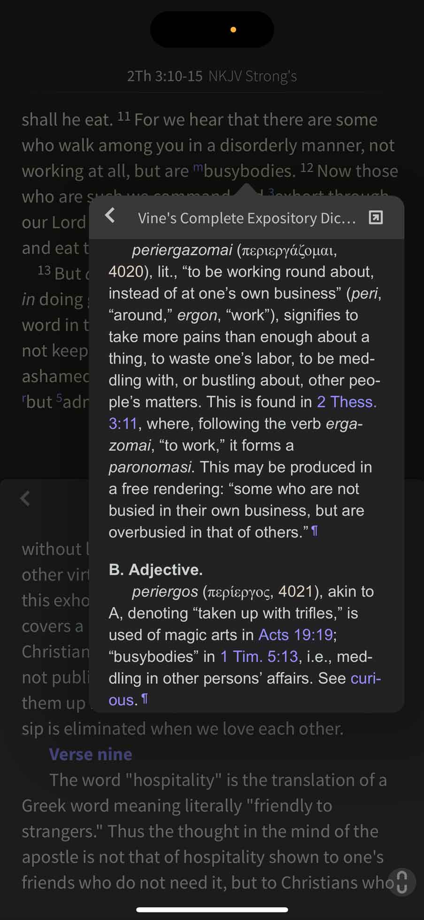Screen dimensions: 424x920
Task: Open the Acts 19:19 reference link
Action: pos(295,635)
